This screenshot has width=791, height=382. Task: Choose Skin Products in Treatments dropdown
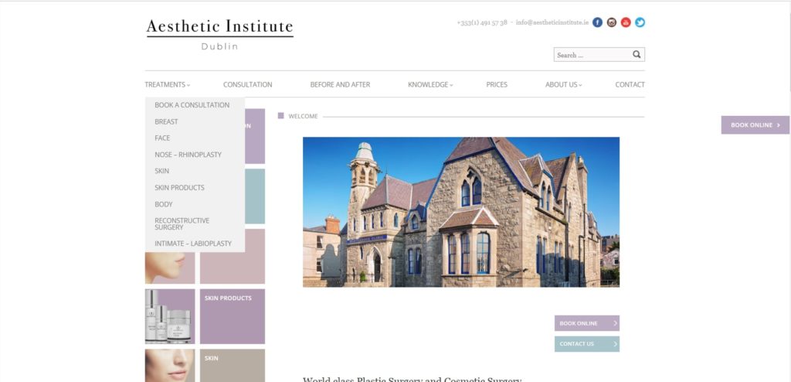pyautogui.click(x=179, y=187)
